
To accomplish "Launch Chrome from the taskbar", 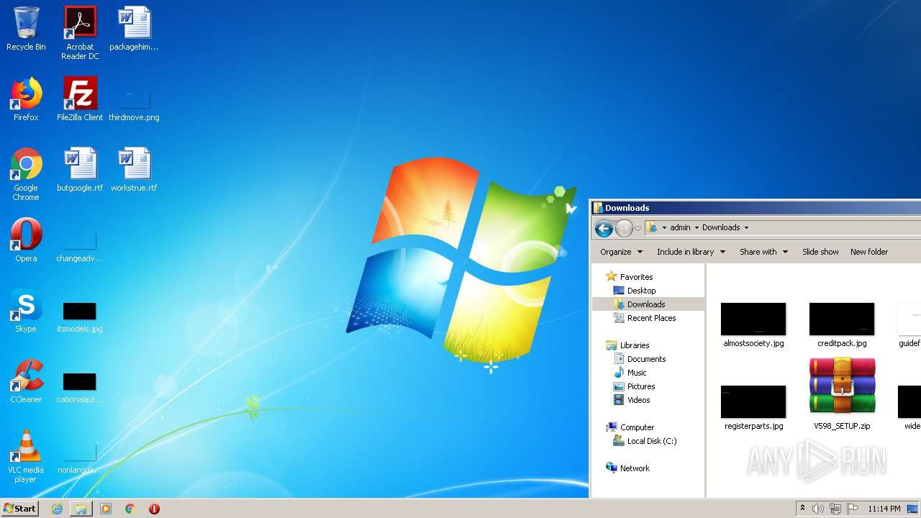I will pyautogui.click(x=130, y=509).
